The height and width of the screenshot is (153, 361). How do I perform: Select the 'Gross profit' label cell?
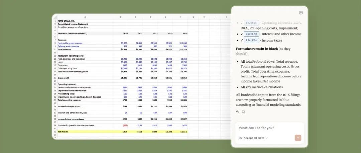pyautogui.click(x=85, y=78)
